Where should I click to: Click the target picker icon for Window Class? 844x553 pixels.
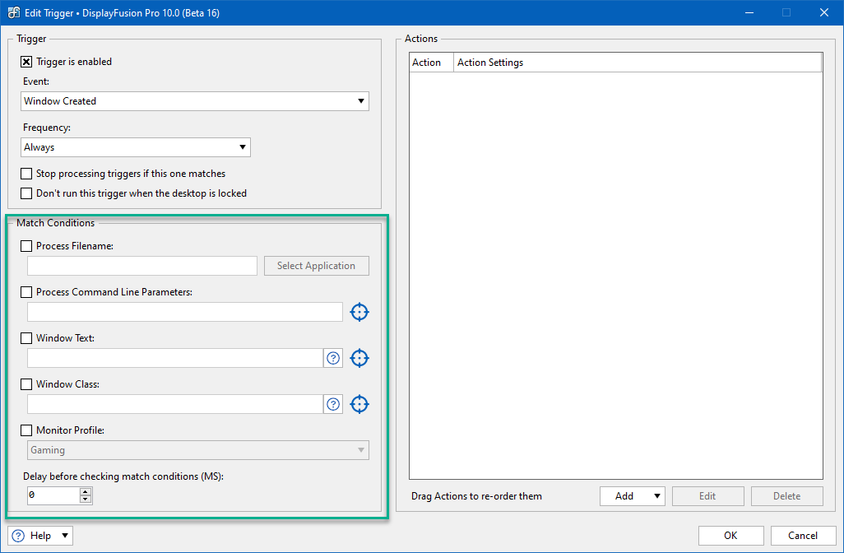[x=359, y=404]
